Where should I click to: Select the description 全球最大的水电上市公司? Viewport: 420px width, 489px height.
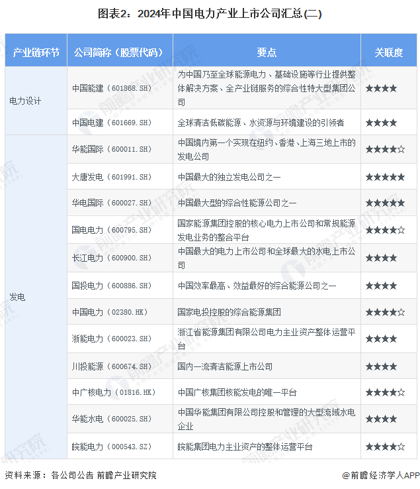(x=267, y=258)
